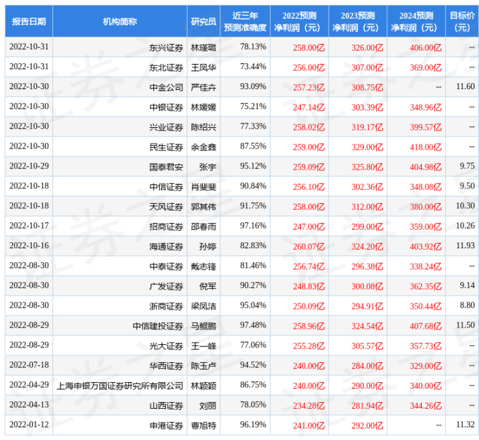Click researcher name 郭其伟

(204, 206)
